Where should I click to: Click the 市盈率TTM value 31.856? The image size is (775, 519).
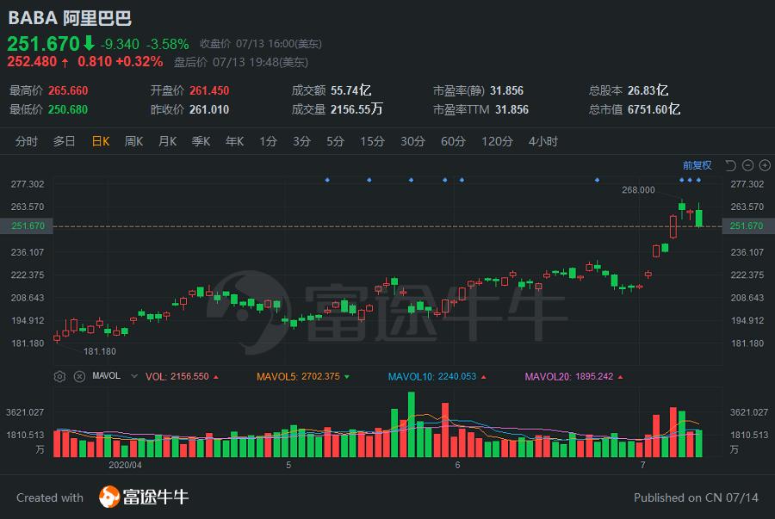tap(512, 109)
